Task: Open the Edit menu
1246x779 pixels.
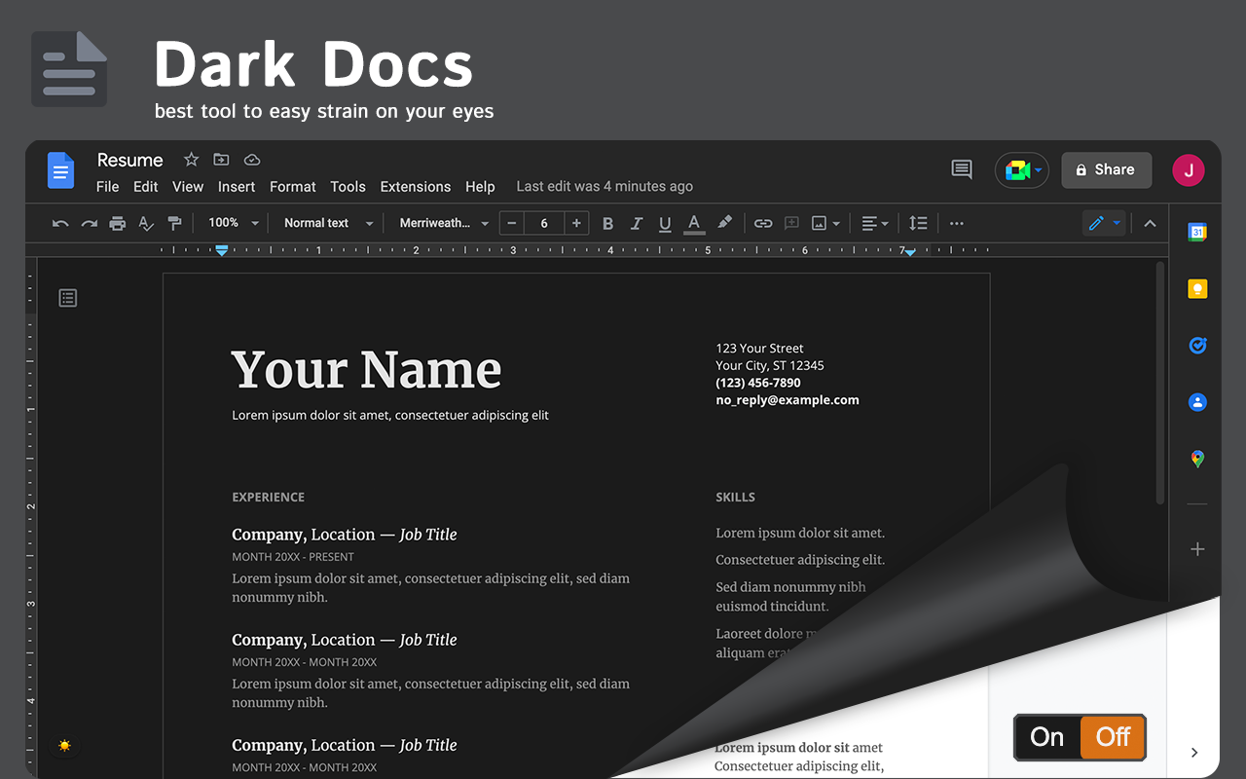Action: [x=146, y=187]
